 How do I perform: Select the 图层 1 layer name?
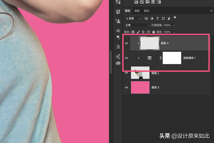tap(155, 73)
